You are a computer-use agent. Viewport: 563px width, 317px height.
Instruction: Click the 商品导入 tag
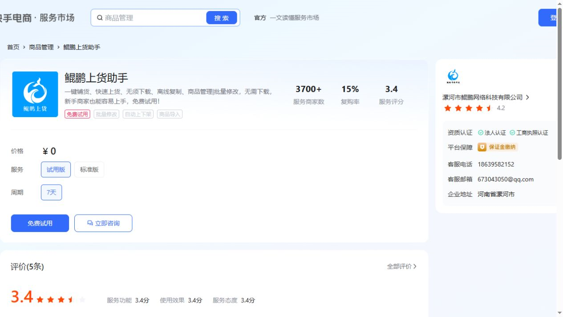pyautogui.click(x=170, y=114)
